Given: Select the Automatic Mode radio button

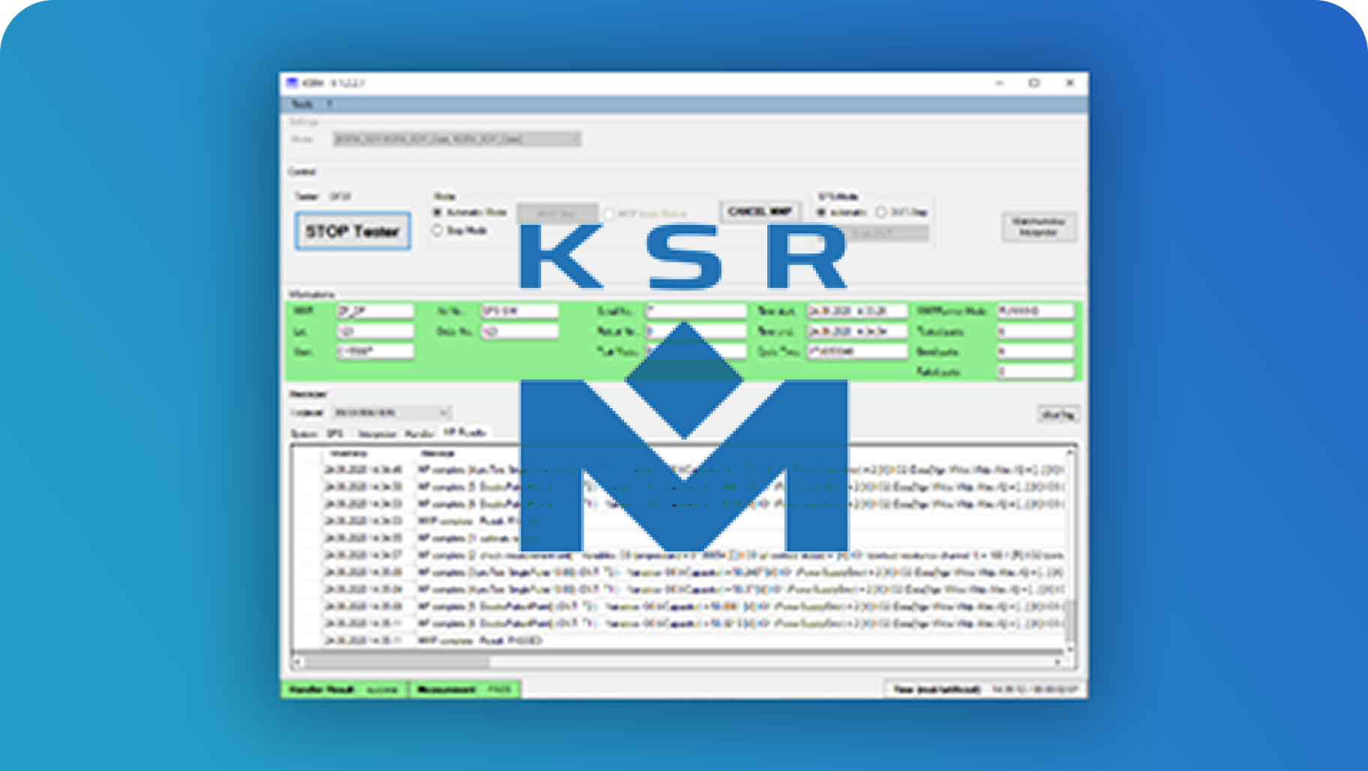Looking at the screenshot, I should tap(437, 212).
